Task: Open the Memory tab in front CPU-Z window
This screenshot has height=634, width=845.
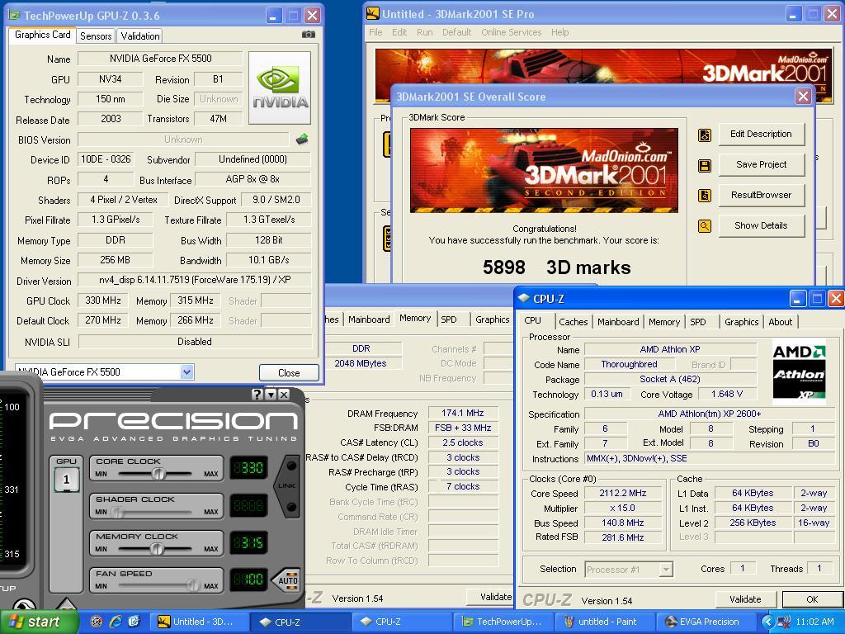Action: [664, 322]
